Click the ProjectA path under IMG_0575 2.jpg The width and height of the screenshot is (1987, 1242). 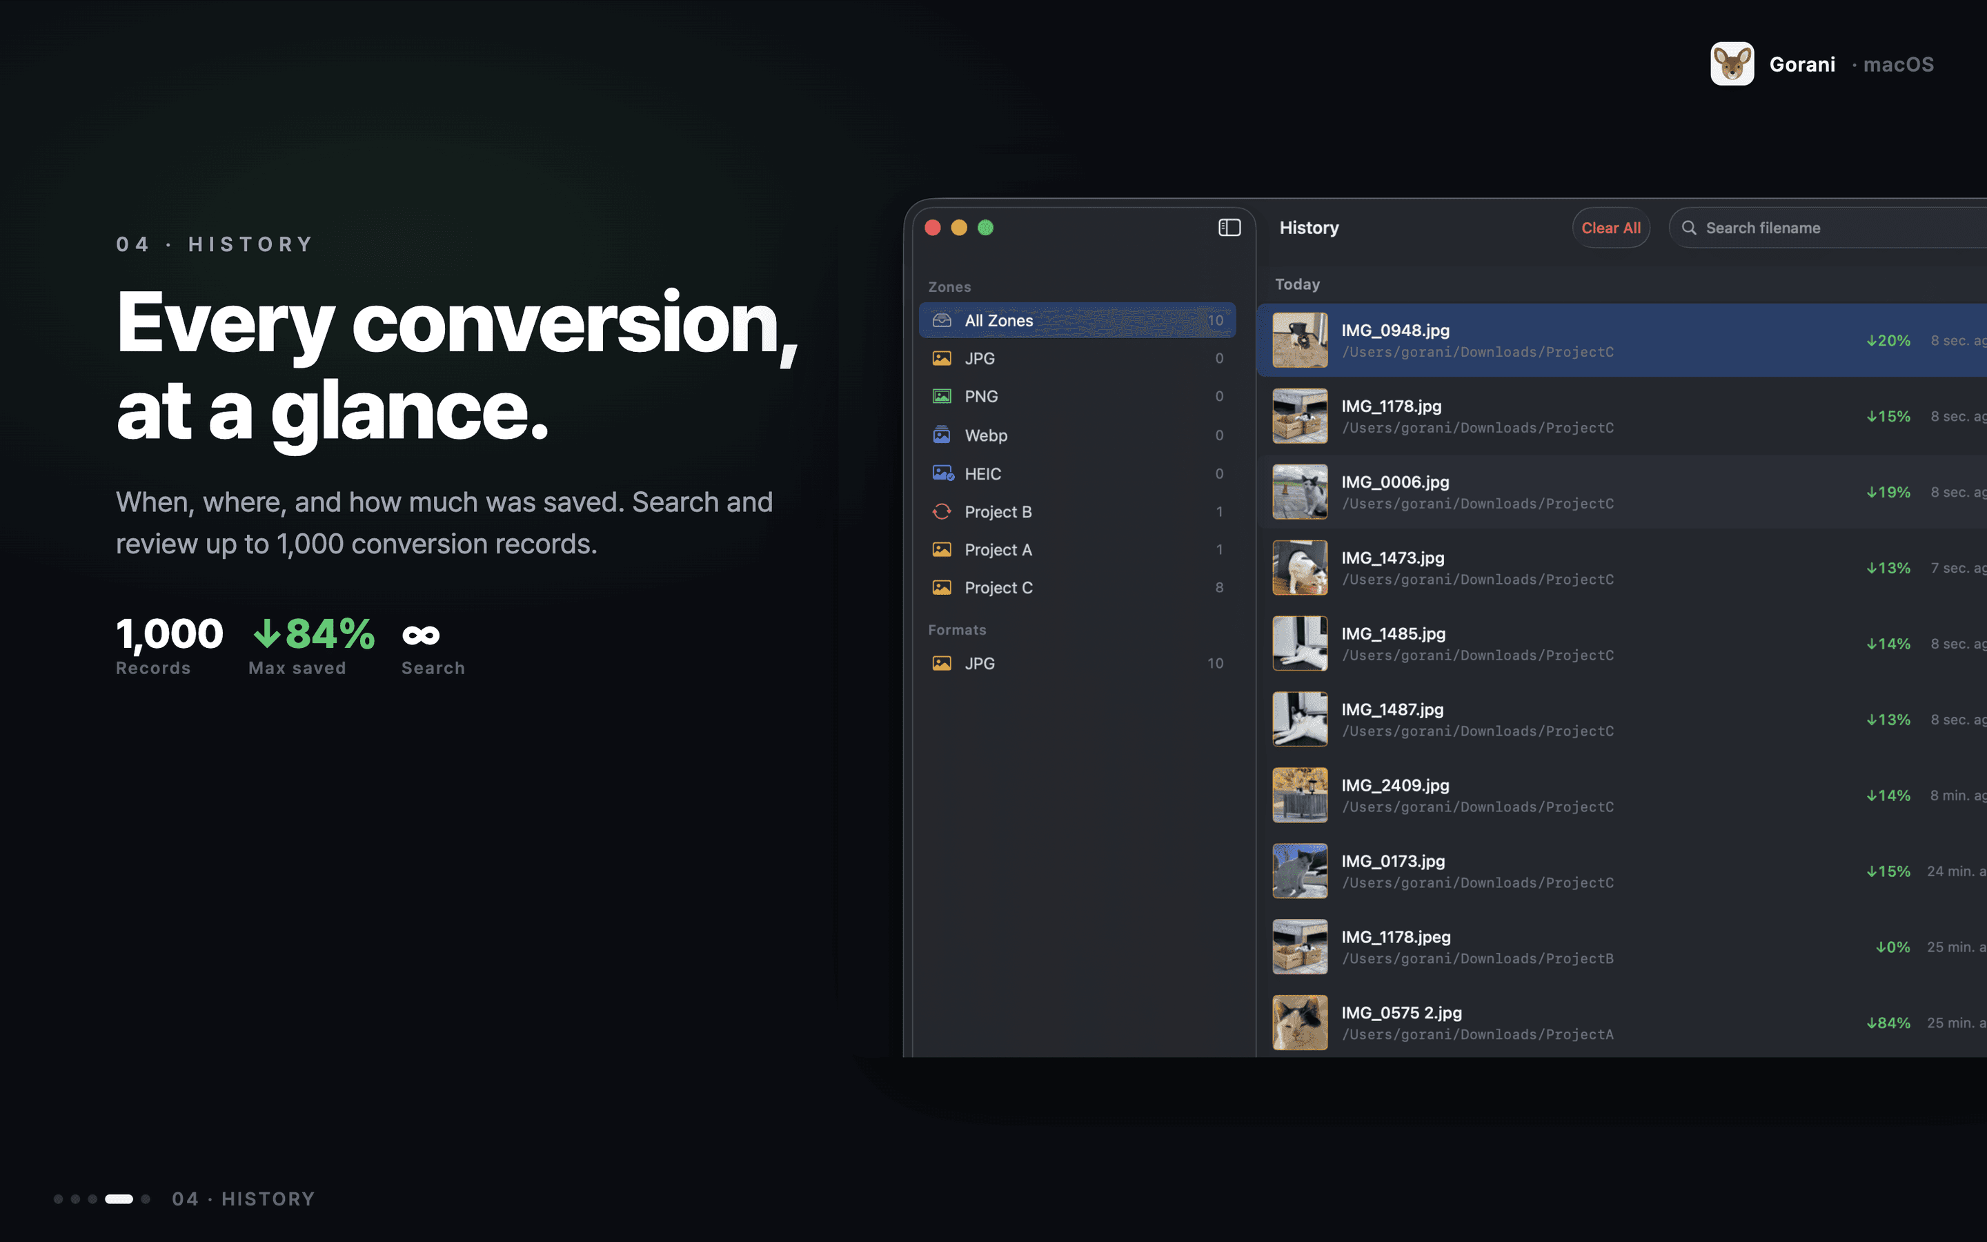point(1477,1035)
